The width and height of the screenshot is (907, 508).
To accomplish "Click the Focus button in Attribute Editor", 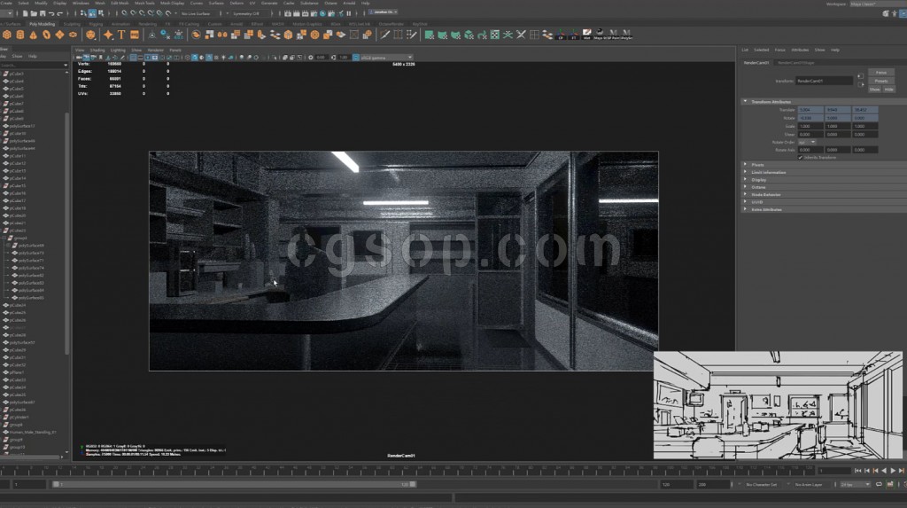I will (881, 73).
